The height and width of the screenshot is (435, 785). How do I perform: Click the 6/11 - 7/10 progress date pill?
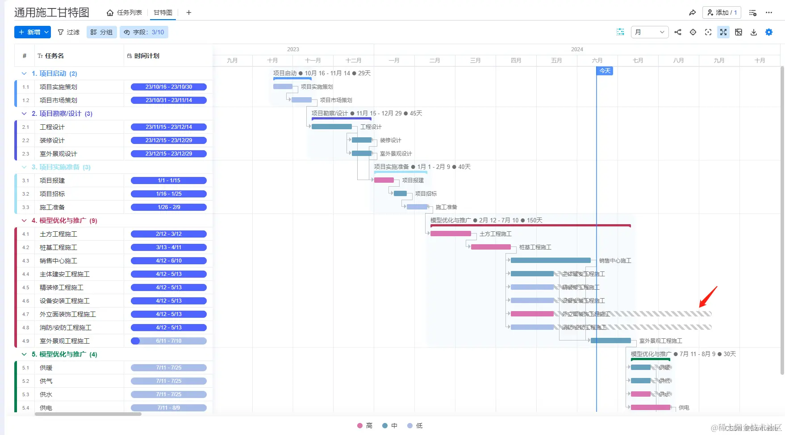169,341
